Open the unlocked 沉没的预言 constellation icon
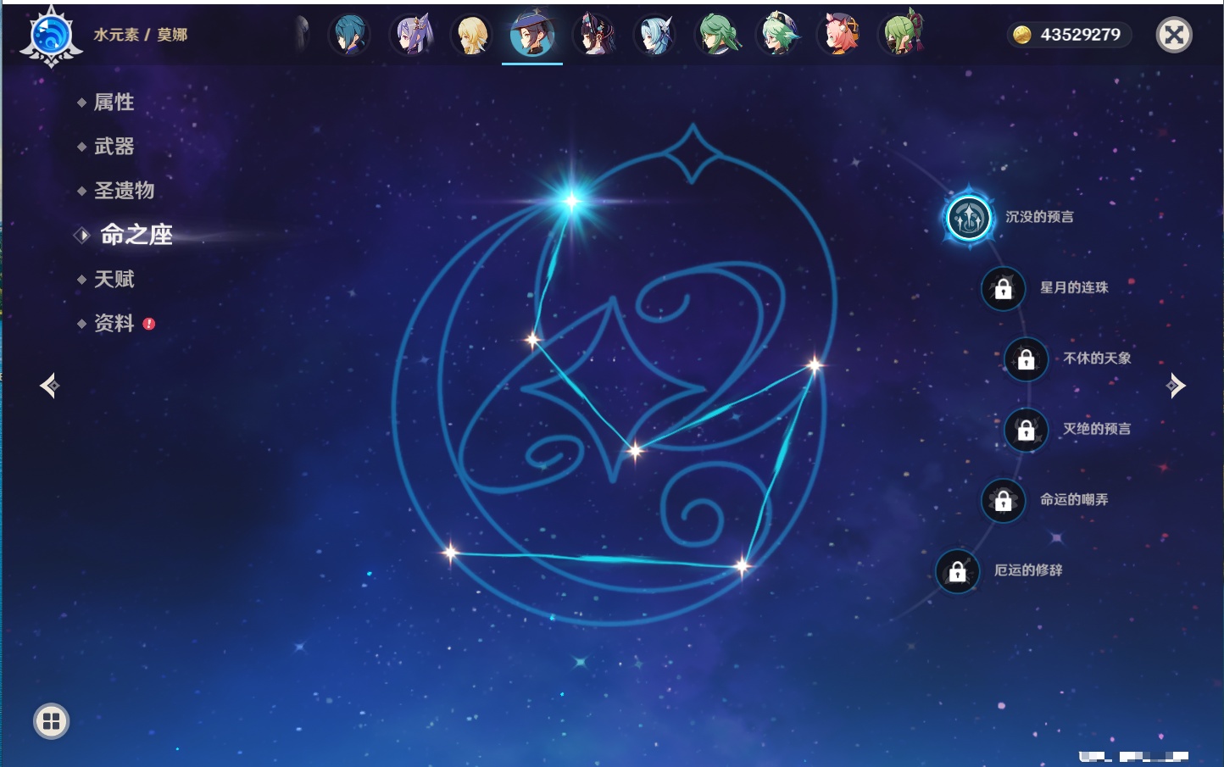The height and width of the screenshot is (767, 1224). [x=969, y=218]
